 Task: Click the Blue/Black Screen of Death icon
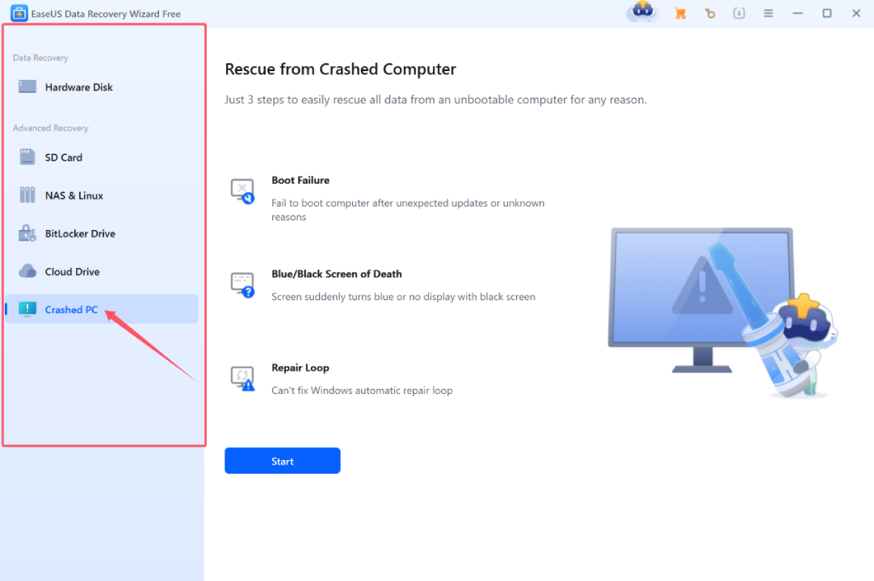tap(242, 285)
